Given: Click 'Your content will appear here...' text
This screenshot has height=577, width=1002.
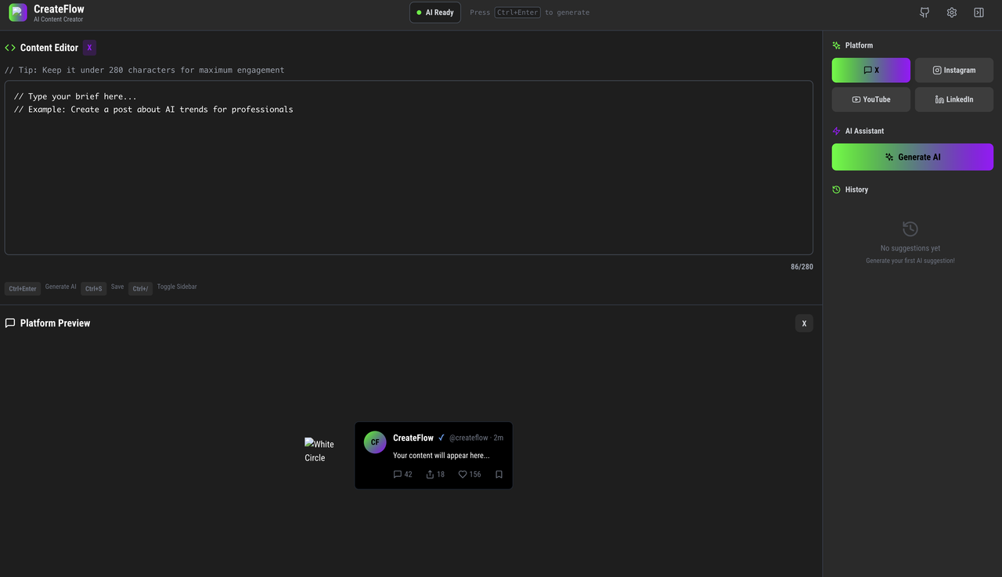Looking at the screenshot, I should coord(442,456).
